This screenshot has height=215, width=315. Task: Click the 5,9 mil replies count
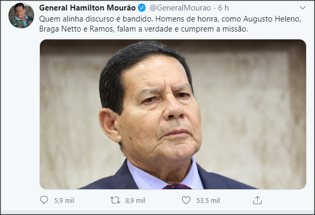pyautogui.click(x=64, y=200)
